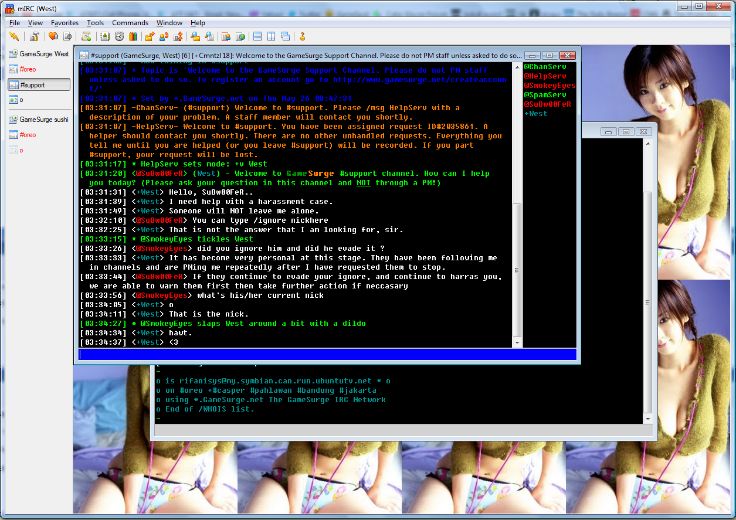
Task: Open the Address Book icon
Action: 105,36
